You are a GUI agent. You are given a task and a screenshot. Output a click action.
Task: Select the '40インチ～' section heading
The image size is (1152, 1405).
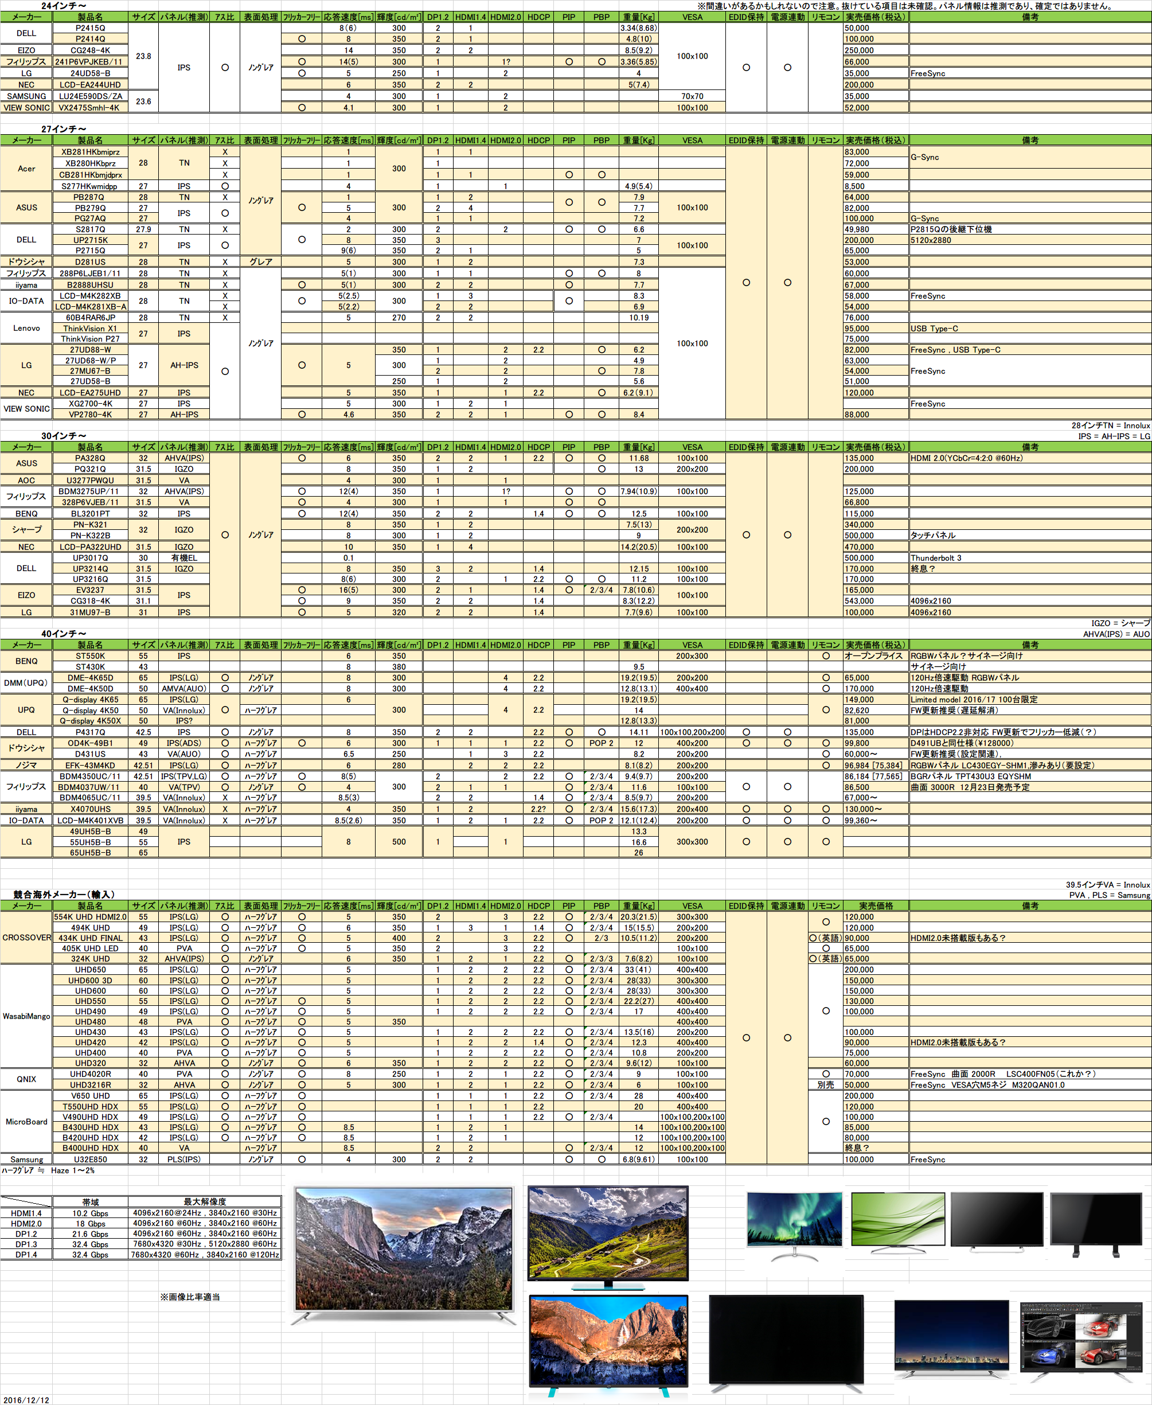pos(64,633)
